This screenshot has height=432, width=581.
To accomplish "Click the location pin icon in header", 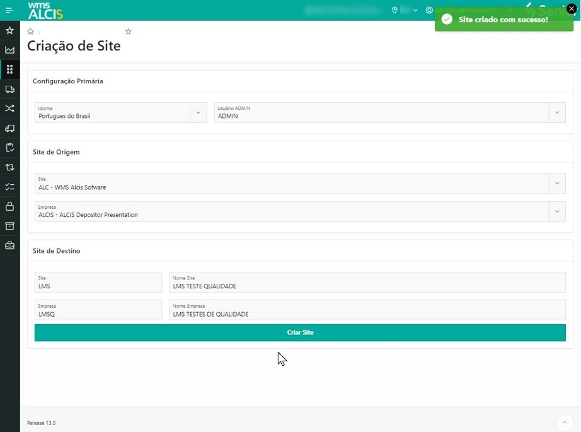I will [x=394, y=10].
